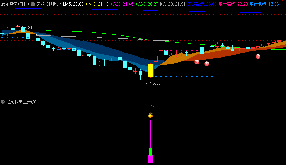Screen dimensions: 286x165
Task: Click the tall magenta signal bar in lower panel
Action: point(150,134)
